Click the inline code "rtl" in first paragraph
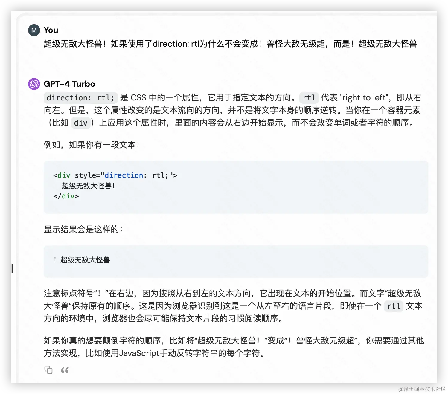Screen dimensions: 448x394 309,98
